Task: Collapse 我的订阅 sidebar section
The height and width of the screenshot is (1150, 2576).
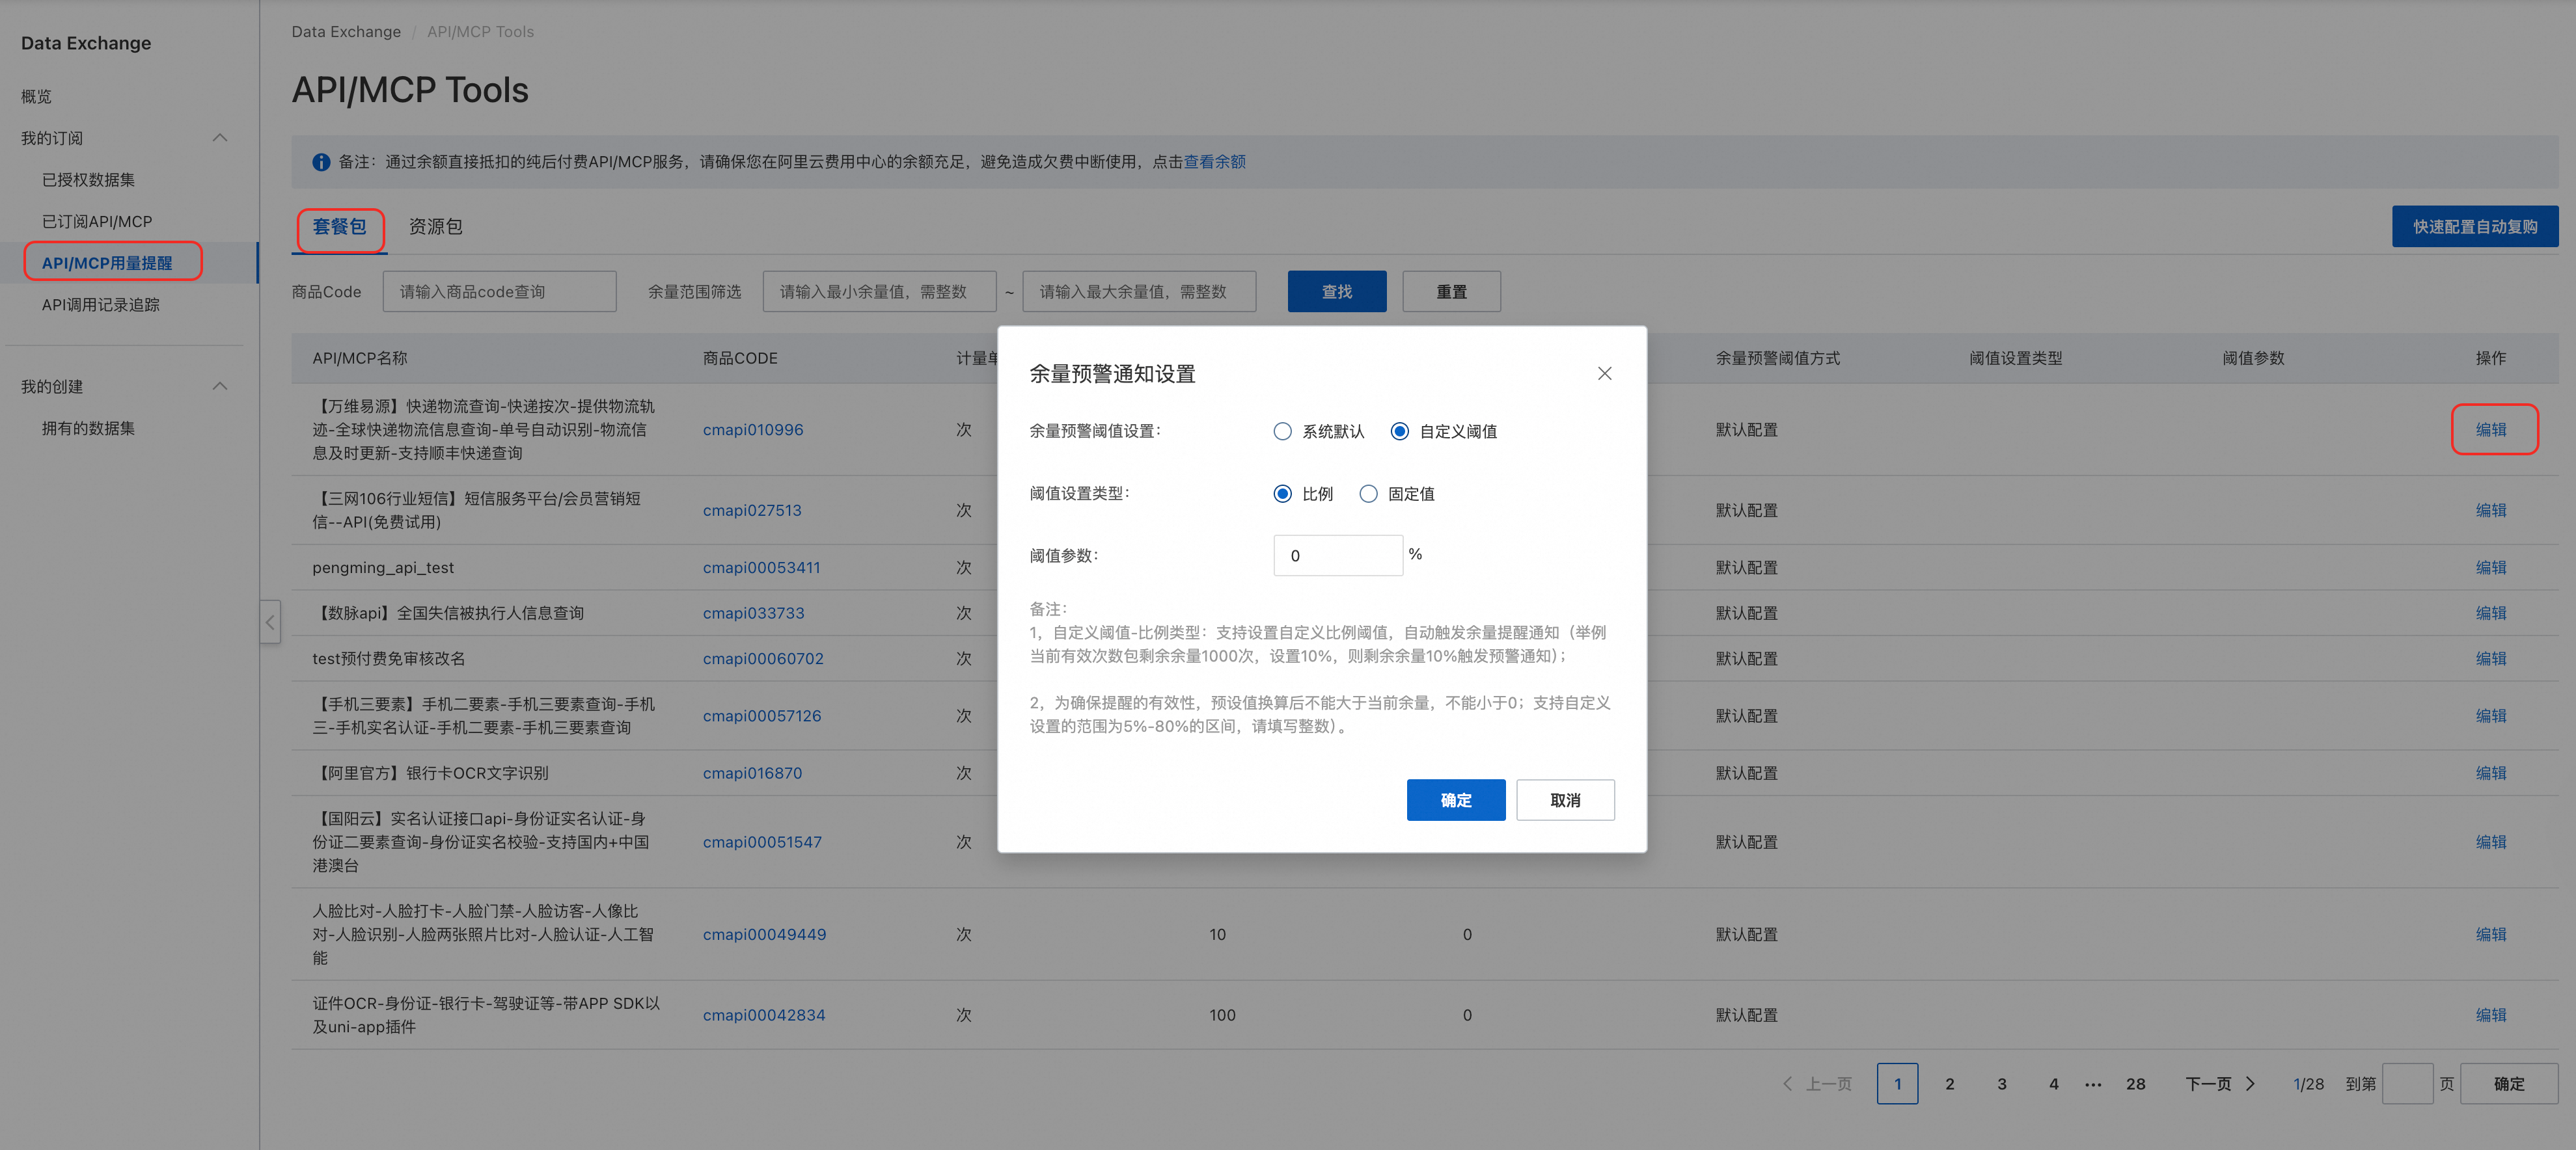Action: point(220,138)
